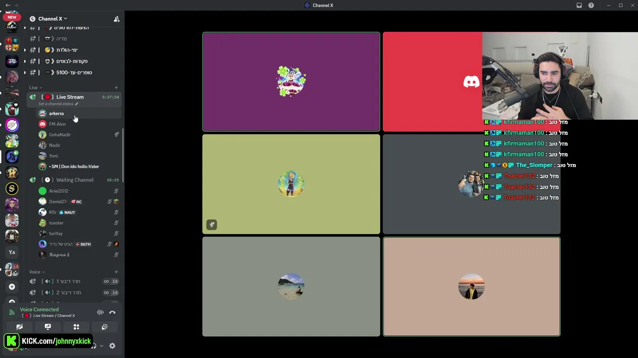
Task: Launch an Activity from the voice panel
Action: pyautogui.click(x=76, y=327)
